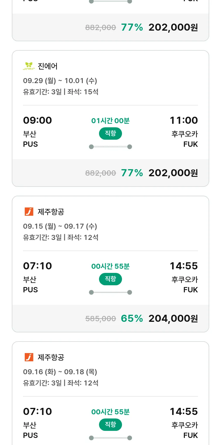The image size is (221, 445).
Task: Click 77% discount on the Jin Air card
Action: pos(132,173)
